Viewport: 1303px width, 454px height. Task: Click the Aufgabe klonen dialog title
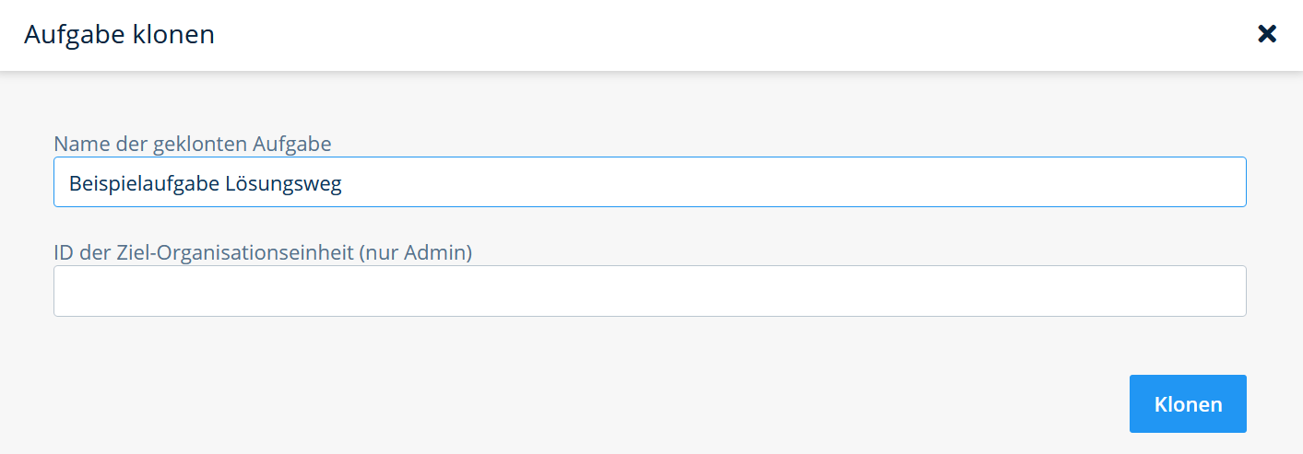[x=119, y=35]
